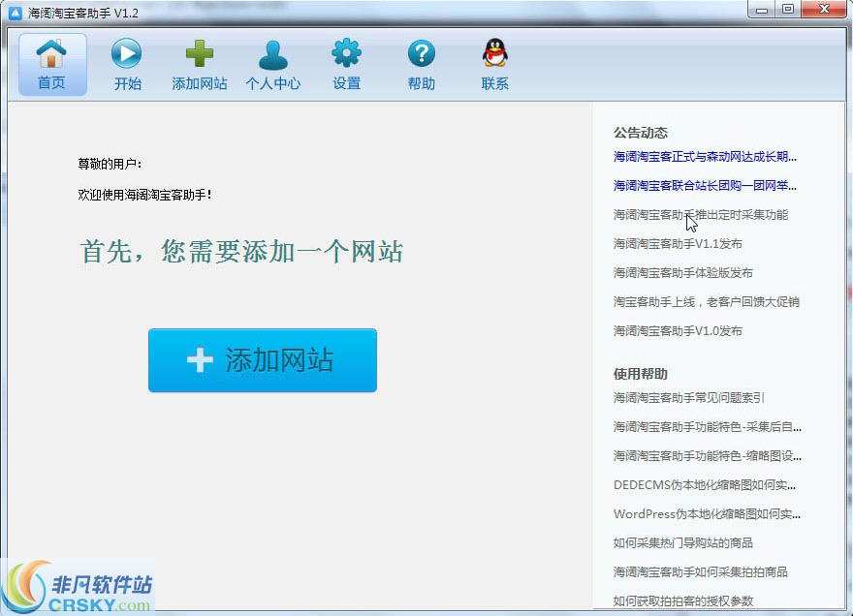Click the 开始 play icon
The height and width of the screenshot is (616, 853).
(x=126, y=53)
